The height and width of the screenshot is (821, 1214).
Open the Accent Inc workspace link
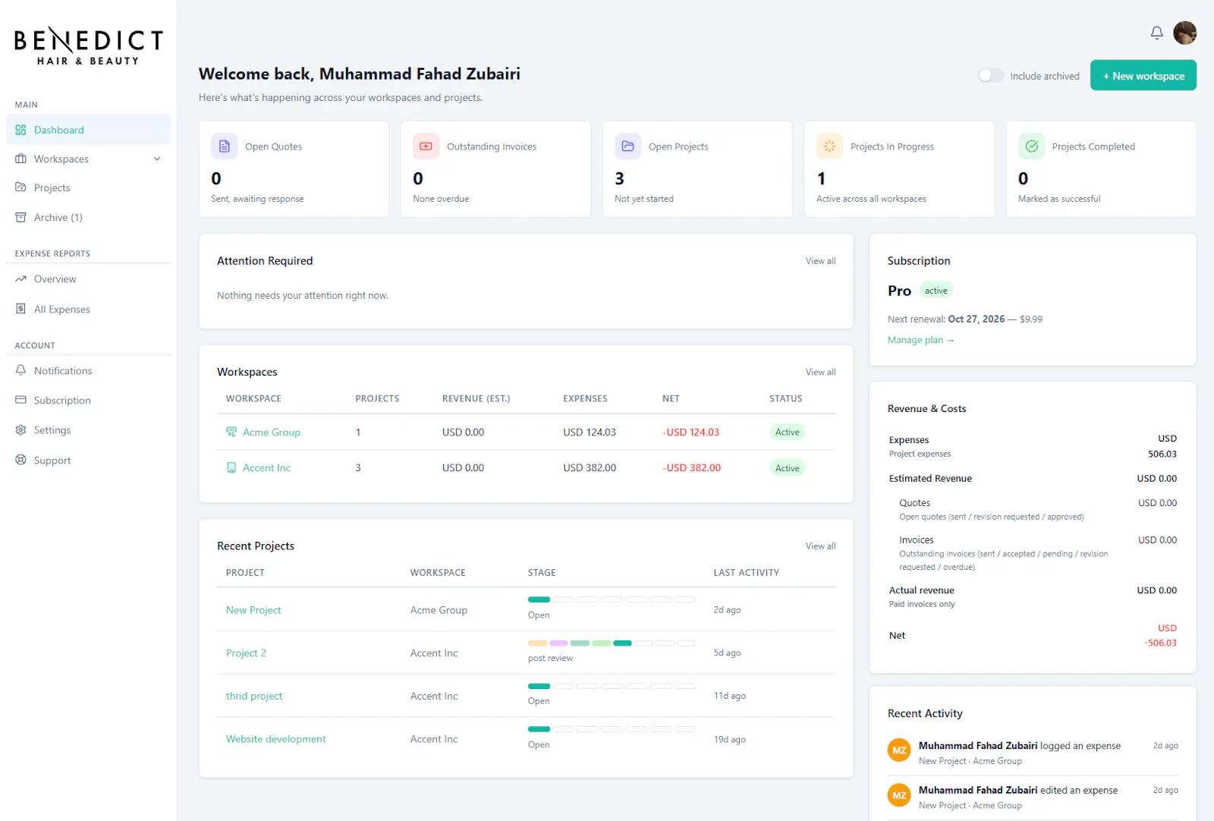pyautogui.click(x=266, y=467)
